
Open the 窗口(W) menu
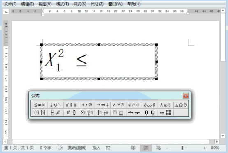116,4
